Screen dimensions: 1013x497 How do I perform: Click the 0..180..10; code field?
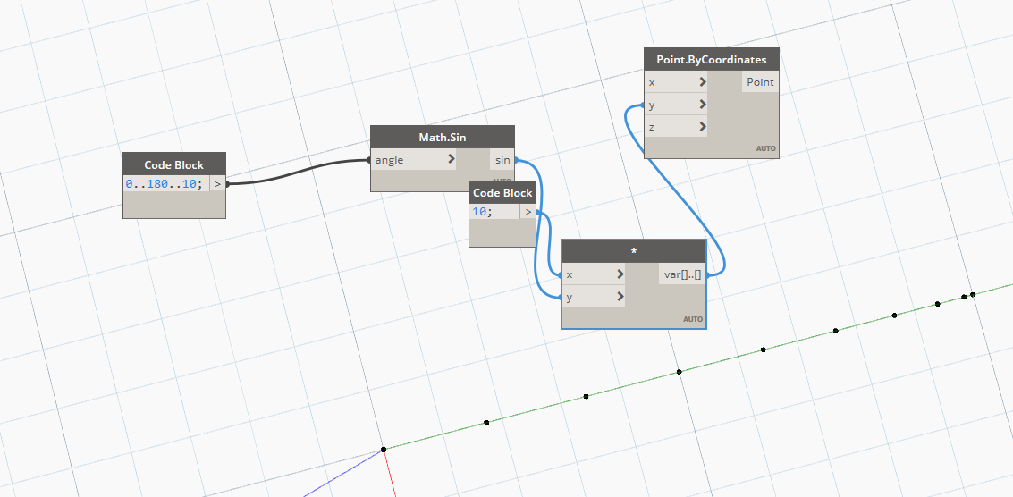click(166, 183)
